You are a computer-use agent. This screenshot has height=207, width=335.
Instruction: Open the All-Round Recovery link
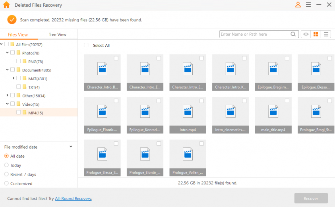click(73, 198)
